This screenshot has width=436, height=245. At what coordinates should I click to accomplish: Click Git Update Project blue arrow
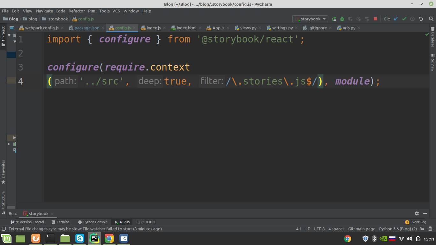396,19
